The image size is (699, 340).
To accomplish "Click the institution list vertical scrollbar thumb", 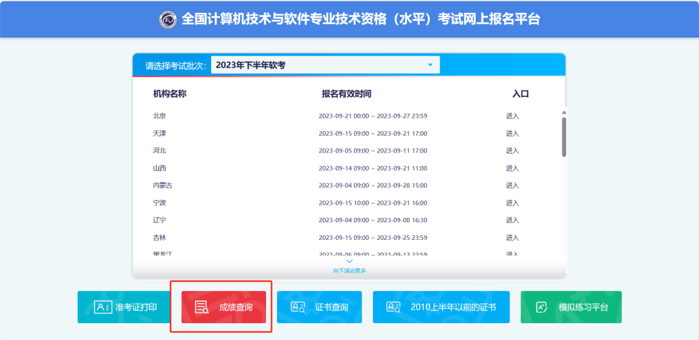I will pyautogui.click(x=564, y=136).
